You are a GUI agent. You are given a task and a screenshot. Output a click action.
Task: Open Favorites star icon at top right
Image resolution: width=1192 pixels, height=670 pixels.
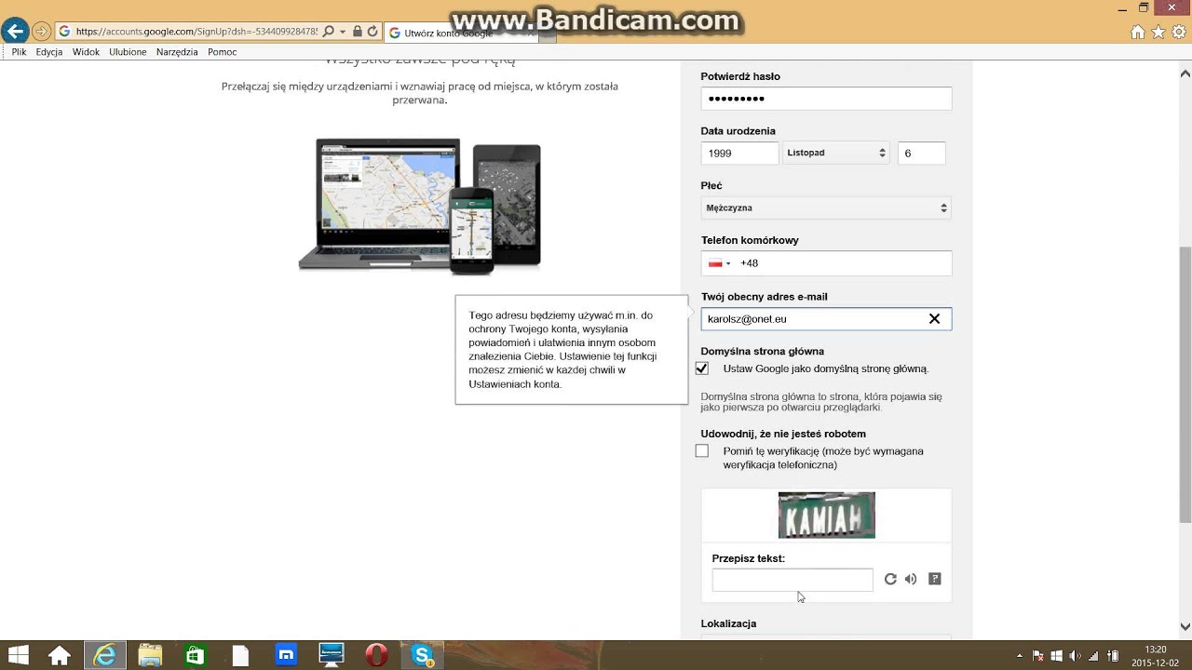(x=1158, y=33)
